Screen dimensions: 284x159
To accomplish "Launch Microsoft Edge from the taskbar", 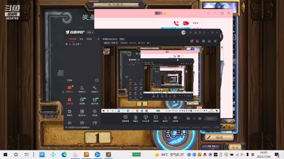I will (64, 154).
